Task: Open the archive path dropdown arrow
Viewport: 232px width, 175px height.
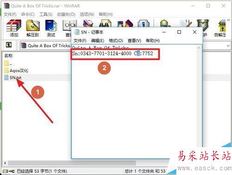Action: (228, 46)
